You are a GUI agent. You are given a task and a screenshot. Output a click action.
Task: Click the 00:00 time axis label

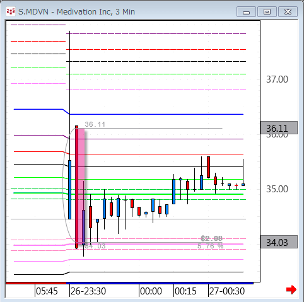pyautogui.click(x=151, y=291)
